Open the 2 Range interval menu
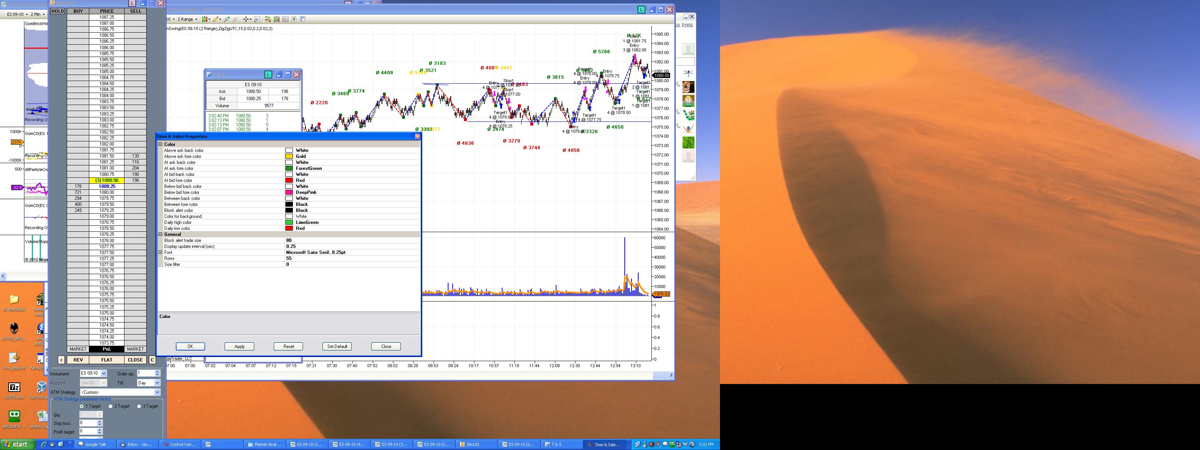This screenshot has width=1200, height=450. (188, 19)
